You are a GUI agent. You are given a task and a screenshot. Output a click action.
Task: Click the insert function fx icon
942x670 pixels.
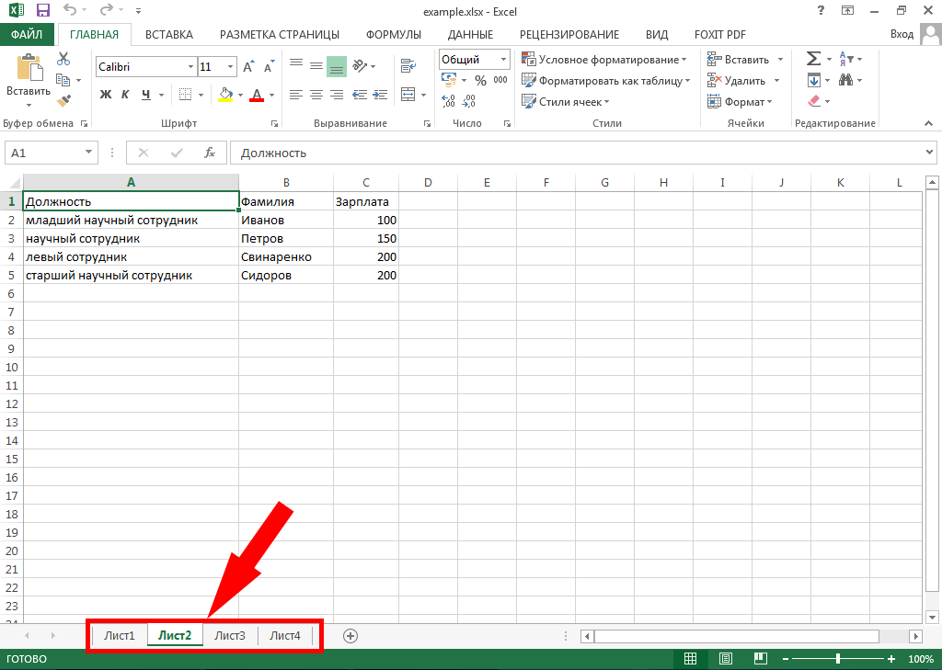click(x=209, y=153)
